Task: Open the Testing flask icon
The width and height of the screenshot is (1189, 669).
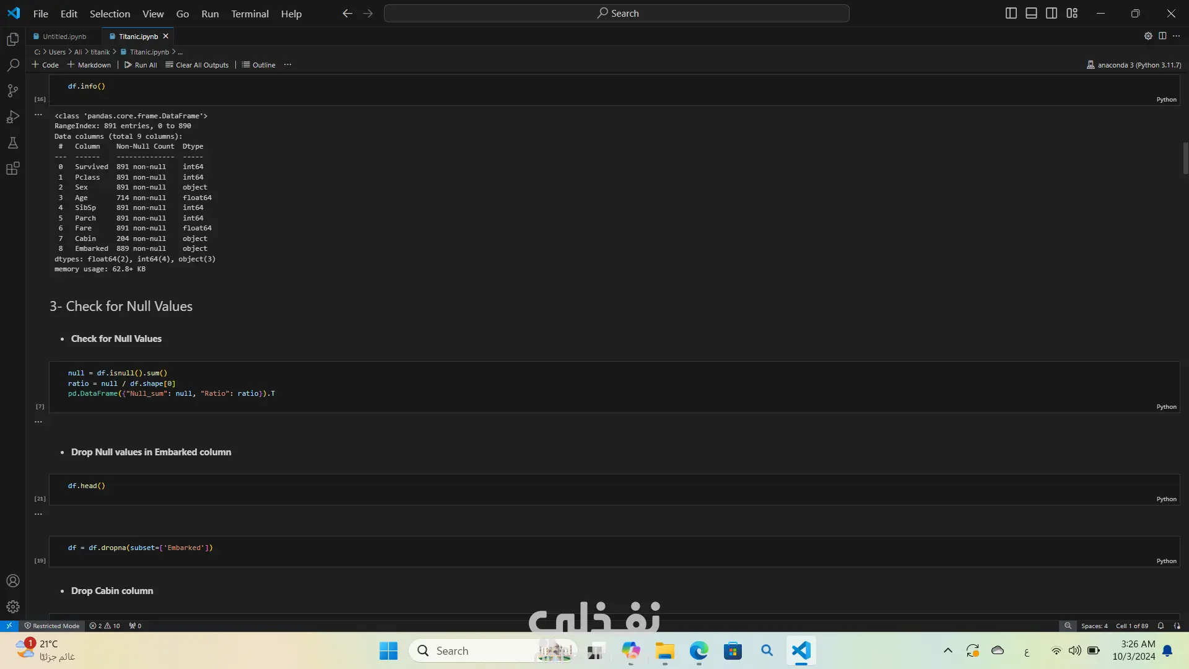Action: (13, 143)
